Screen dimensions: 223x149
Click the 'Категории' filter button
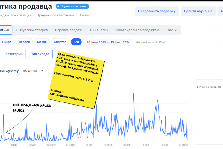point(14,54)
